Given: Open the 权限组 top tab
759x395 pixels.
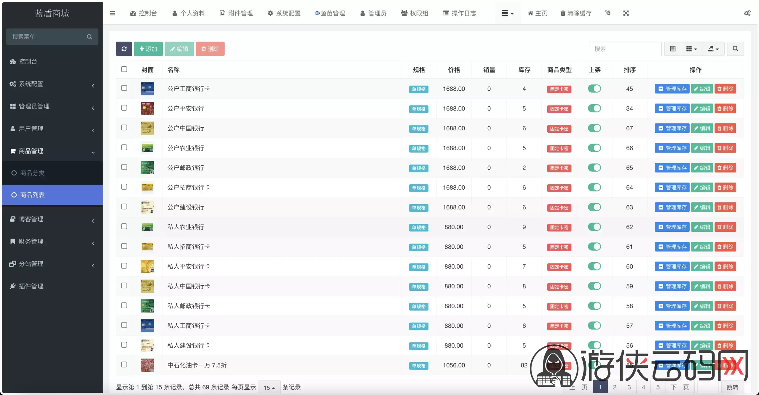Looking at the screenshot, I should [414, 13].
